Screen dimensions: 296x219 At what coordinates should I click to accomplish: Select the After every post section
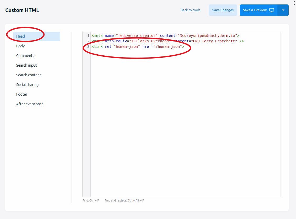coord(30,104)
